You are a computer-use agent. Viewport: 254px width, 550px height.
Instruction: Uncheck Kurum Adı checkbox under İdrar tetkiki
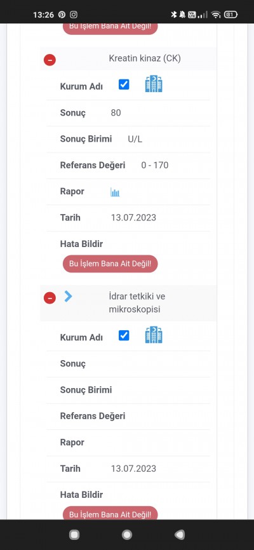[x=124, y=336]
